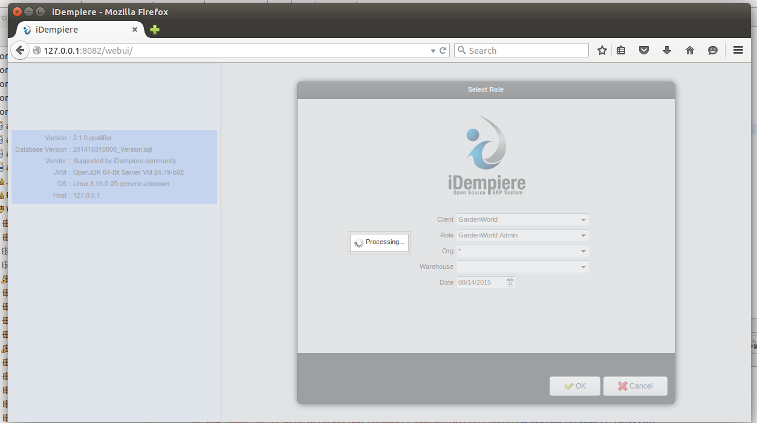757x423 pixels.
Task: Click the browser back arrow button
Action: [x=20, y=50]
